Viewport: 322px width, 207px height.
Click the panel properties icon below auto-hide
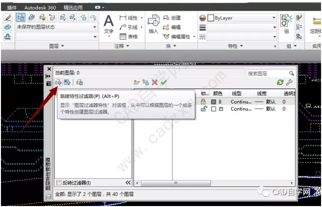[x=48, y=84]
